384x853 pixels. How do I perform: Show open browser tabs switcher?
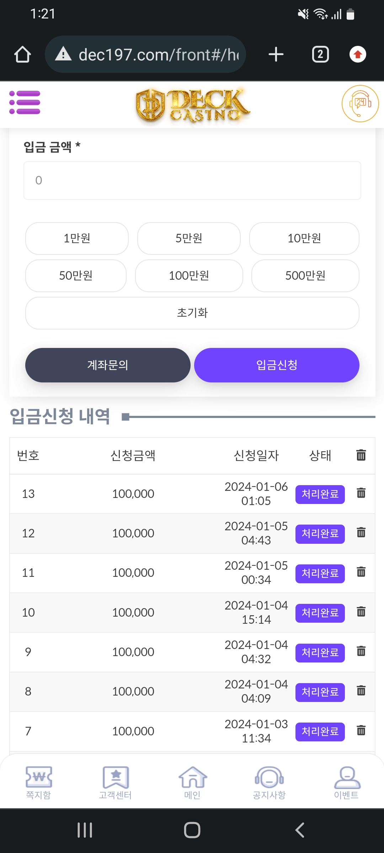pyautogui.click(x=320, y=55)
